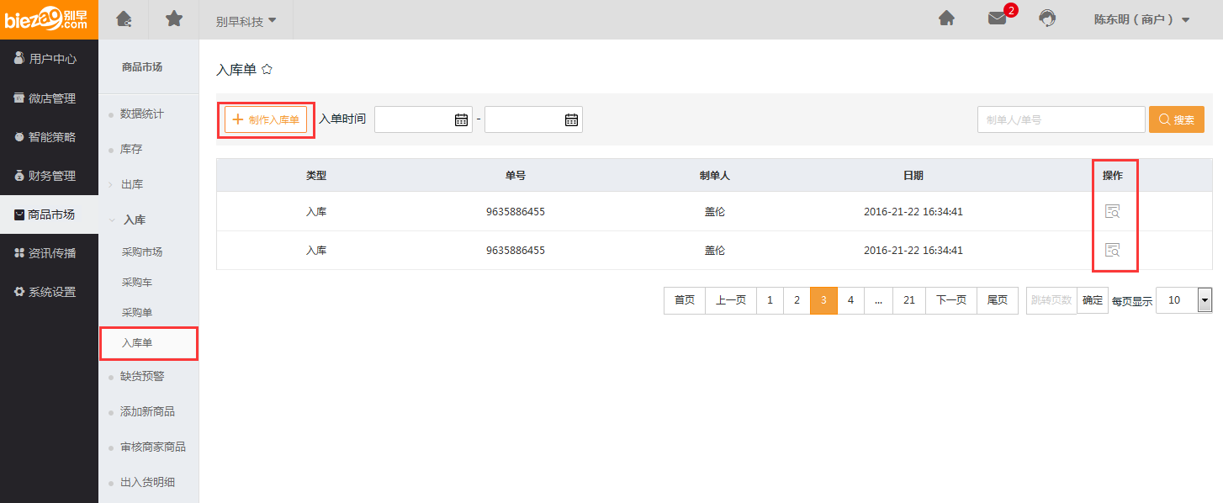Collapse the 入库 submenu group
The width and height of the screenshot is (1223, 503).
135,220
